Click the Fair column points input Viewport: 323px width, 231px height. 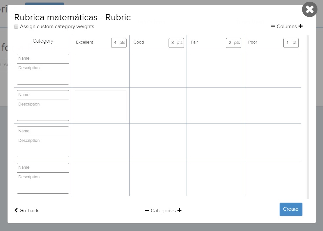tap(230, 43)
